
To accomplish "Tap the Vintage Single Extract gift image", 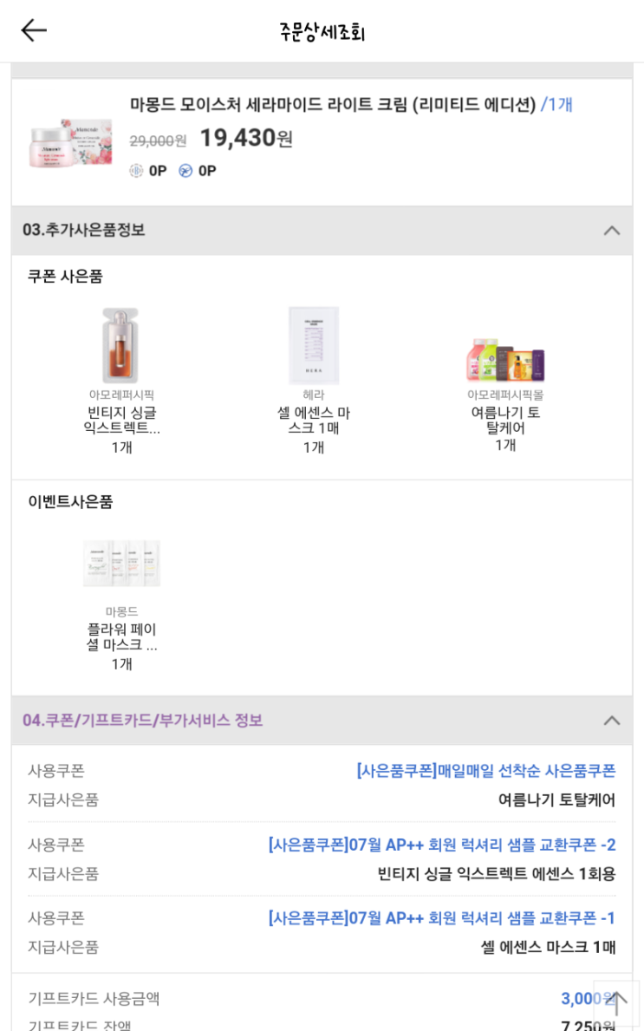I will [121, 345].
